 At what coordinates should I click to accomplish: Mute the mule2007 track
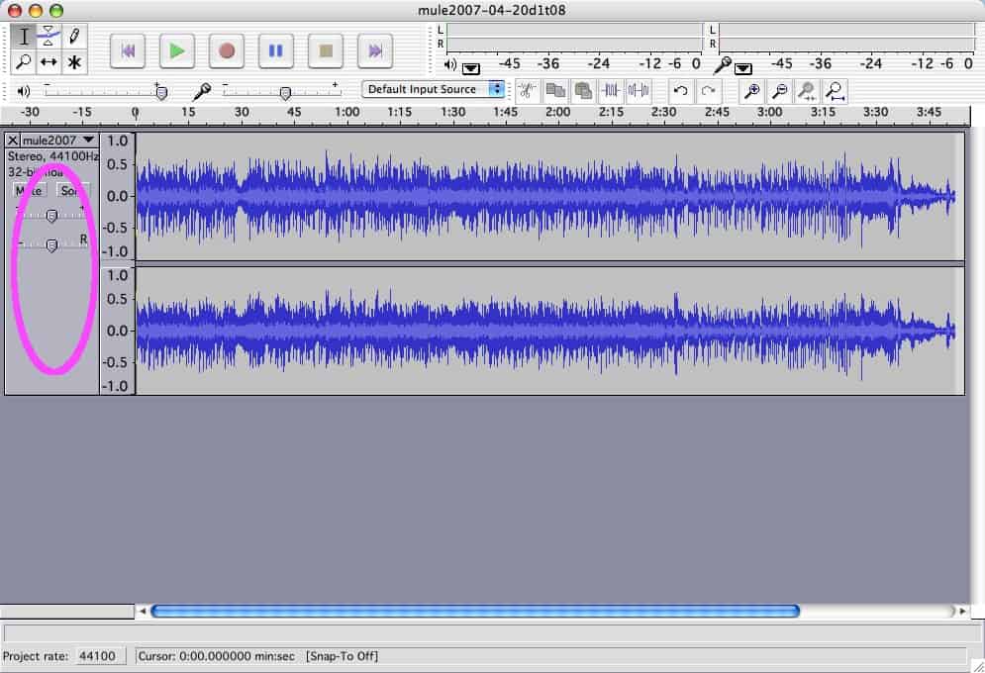pos(29,190)
